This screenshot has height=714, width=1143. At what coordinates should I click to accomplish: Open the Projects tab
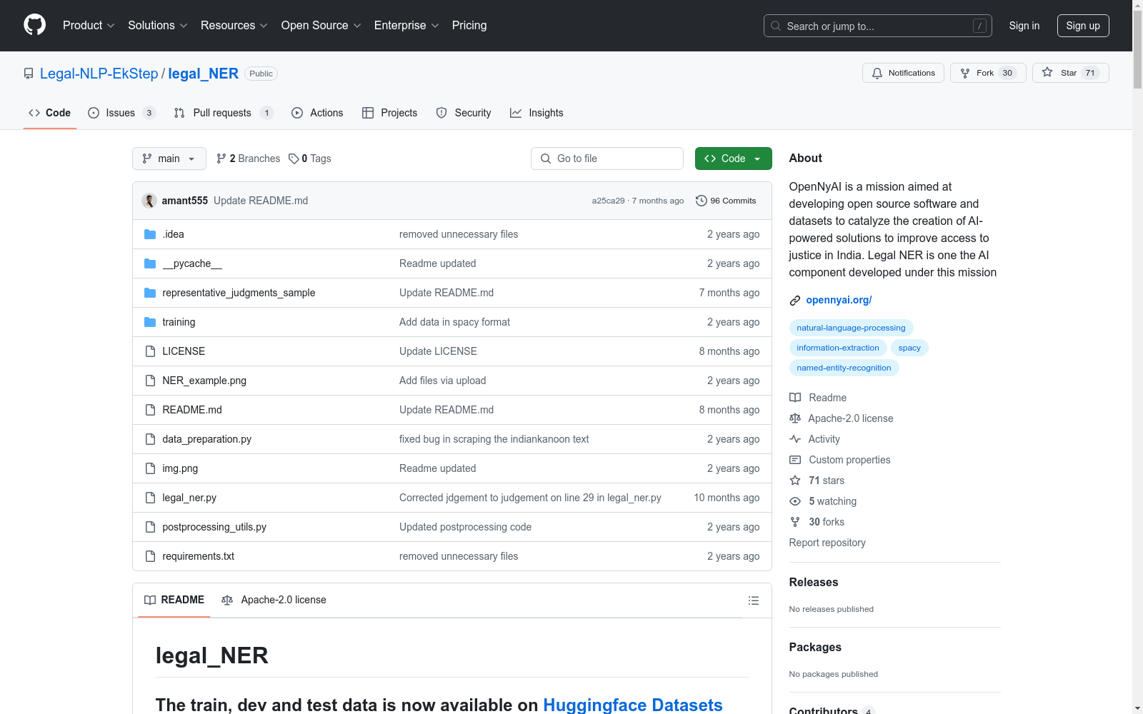click(x=390, y=113)
